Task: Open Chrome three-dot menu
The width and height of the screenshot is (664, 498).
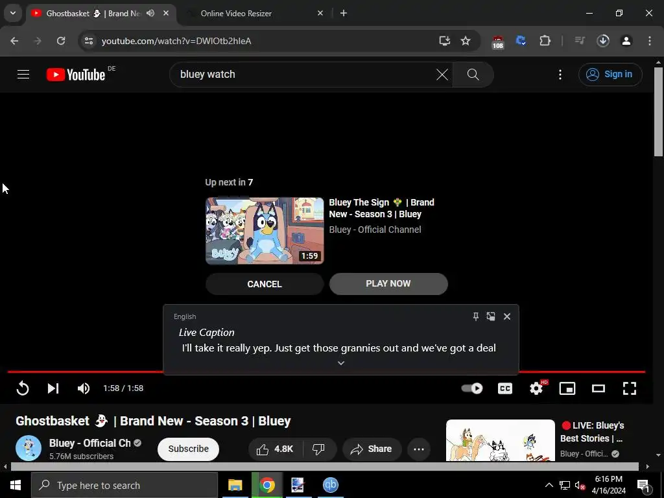Action: tap(650, 41)
